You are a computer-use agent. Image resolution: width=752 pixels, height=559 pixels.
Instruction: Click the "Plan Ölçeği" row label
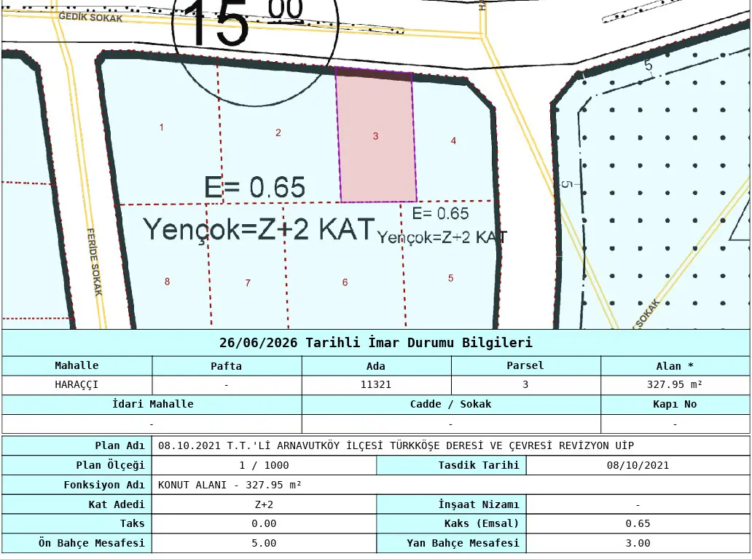pos(110,465)
